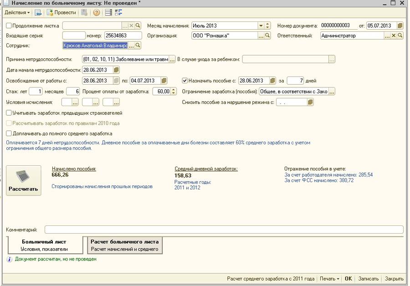410x286 pixels.
Task: Click the Входящие серия input field
Action: 74,36
